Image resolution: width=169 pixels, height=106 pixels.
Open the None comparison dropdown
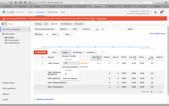[55, 34]
